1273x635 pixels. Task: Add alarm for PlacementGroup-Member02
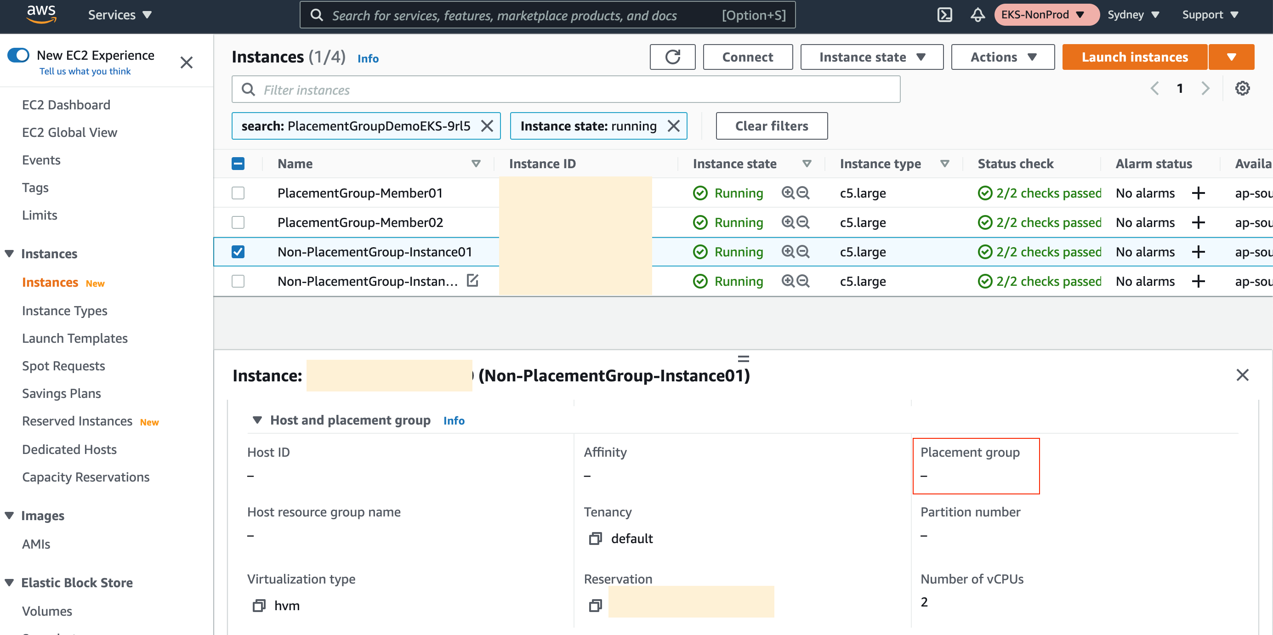(1198, 222)
